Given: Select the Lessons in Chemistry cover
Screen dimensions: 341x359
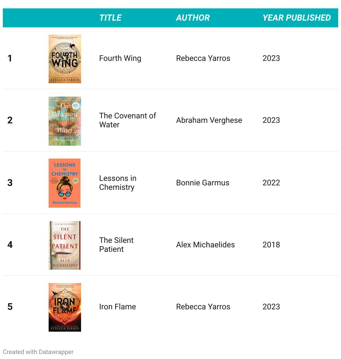Looking at the screenshot, I should point(65,183).
